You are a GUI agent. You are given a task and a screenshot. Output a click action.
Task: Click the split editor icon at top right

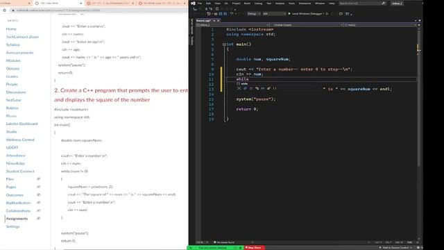(419, 25)
